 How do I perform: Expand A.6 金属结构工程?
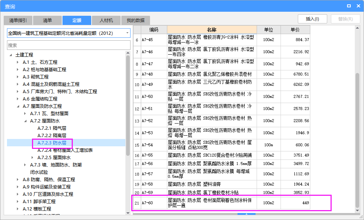pyautogui.click(x=18, y=99)
